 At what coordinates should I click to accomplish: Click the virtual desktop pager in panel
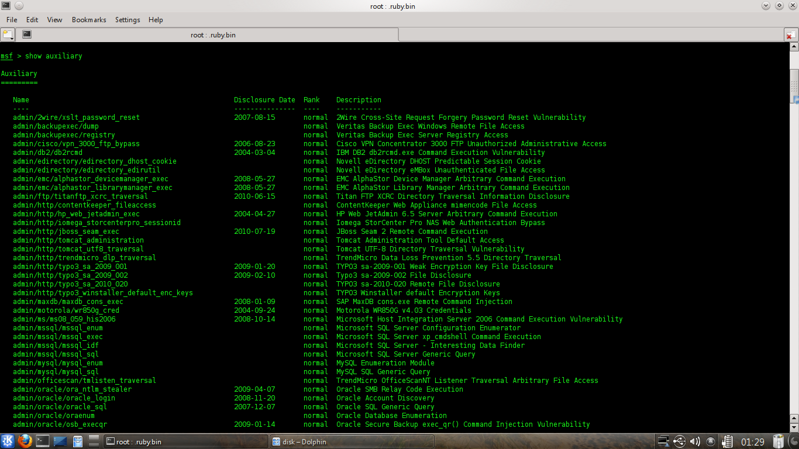[94, 441]
